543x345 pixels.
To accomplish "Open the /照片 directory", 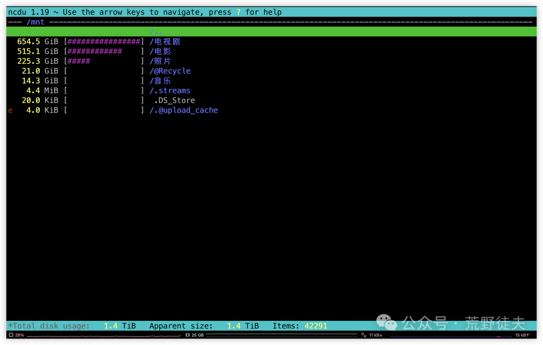I will (x=160, y=61).
